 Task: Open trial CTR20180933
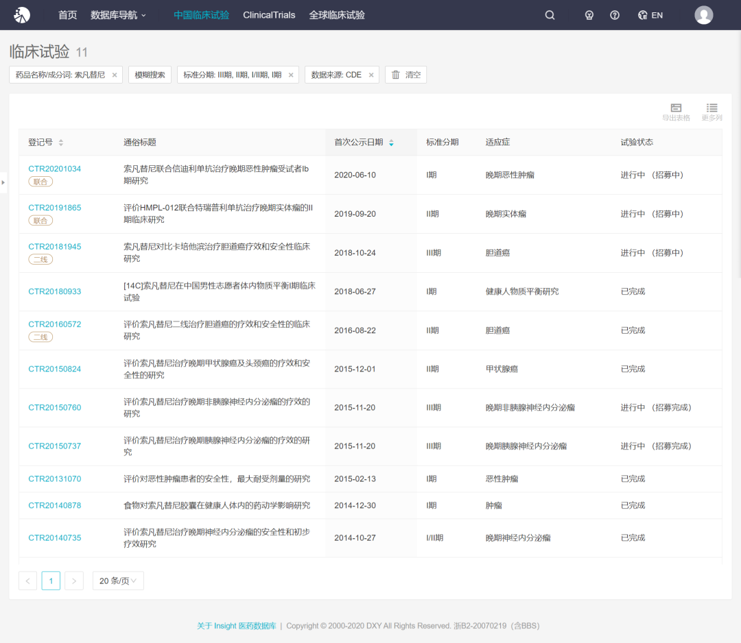click(54, 291)
